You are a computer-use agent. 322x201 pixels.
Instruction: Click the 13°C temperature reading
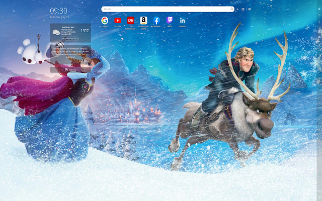point(85,31)
